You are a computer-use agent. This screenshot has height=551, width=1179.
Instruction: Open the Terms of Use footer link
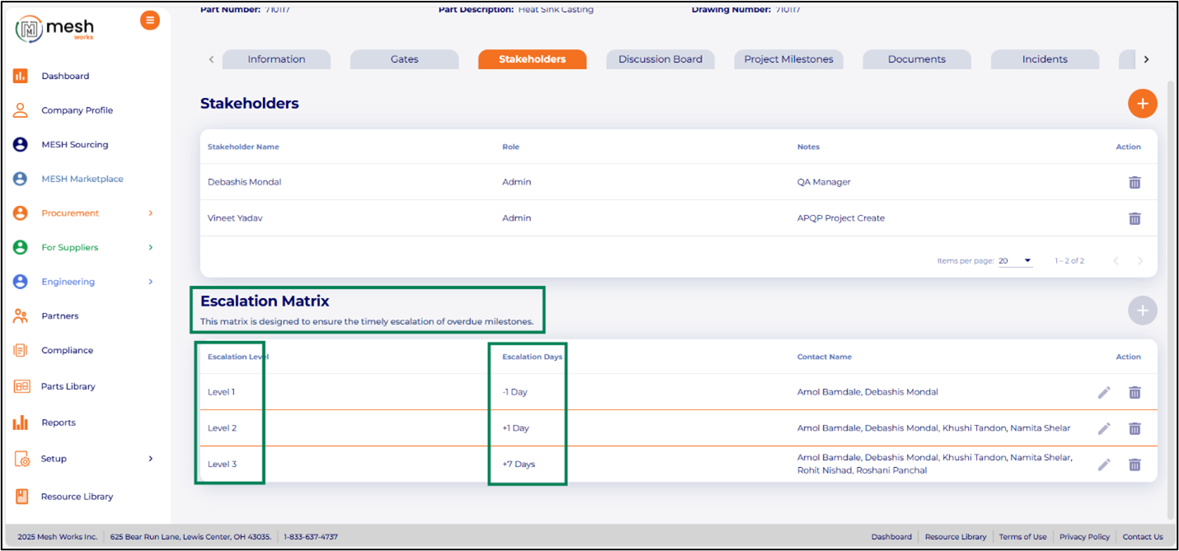coord(1022,537)
